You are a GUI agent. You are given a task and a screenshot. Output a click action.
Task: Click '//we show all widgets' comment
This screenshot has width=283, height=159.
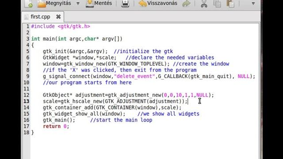(x=168, y=114)
